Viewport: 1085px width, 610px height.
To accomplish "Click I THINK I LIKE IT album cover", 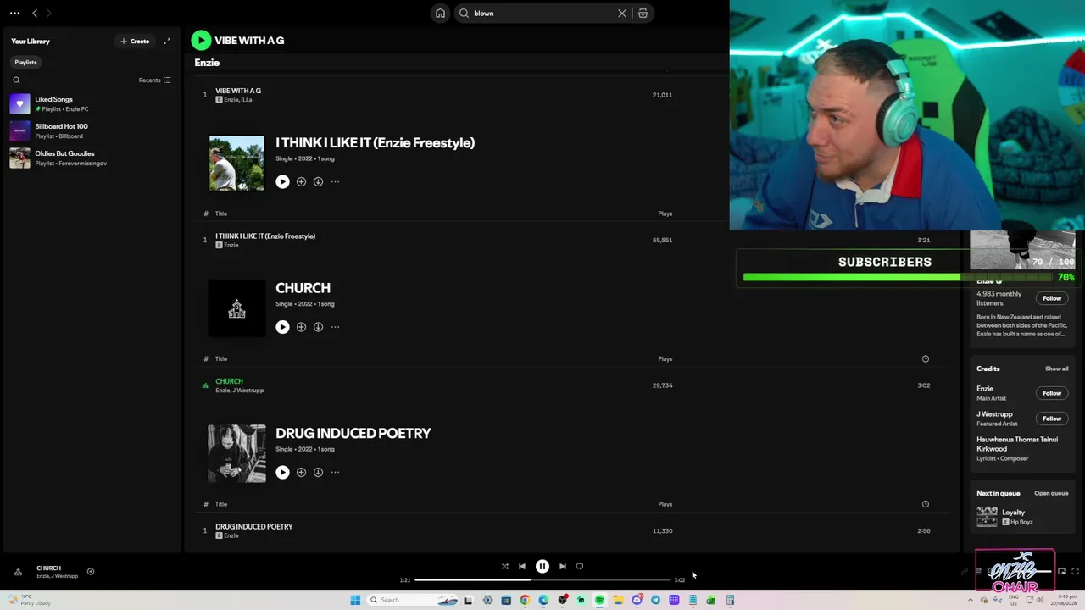I will pyautogui.click(x=236, y=164).
